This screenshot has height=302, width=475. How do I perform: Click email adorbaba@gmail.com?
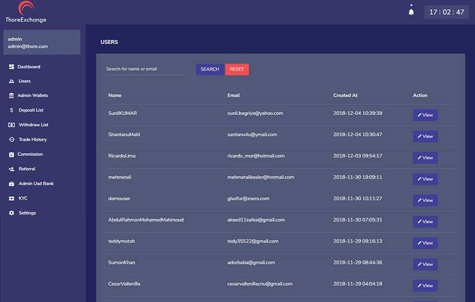click(251, 263)
